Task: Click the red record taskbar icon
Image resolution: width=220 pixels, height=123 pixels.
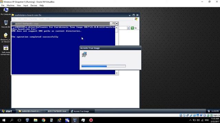Action: [x=91, y=120]
